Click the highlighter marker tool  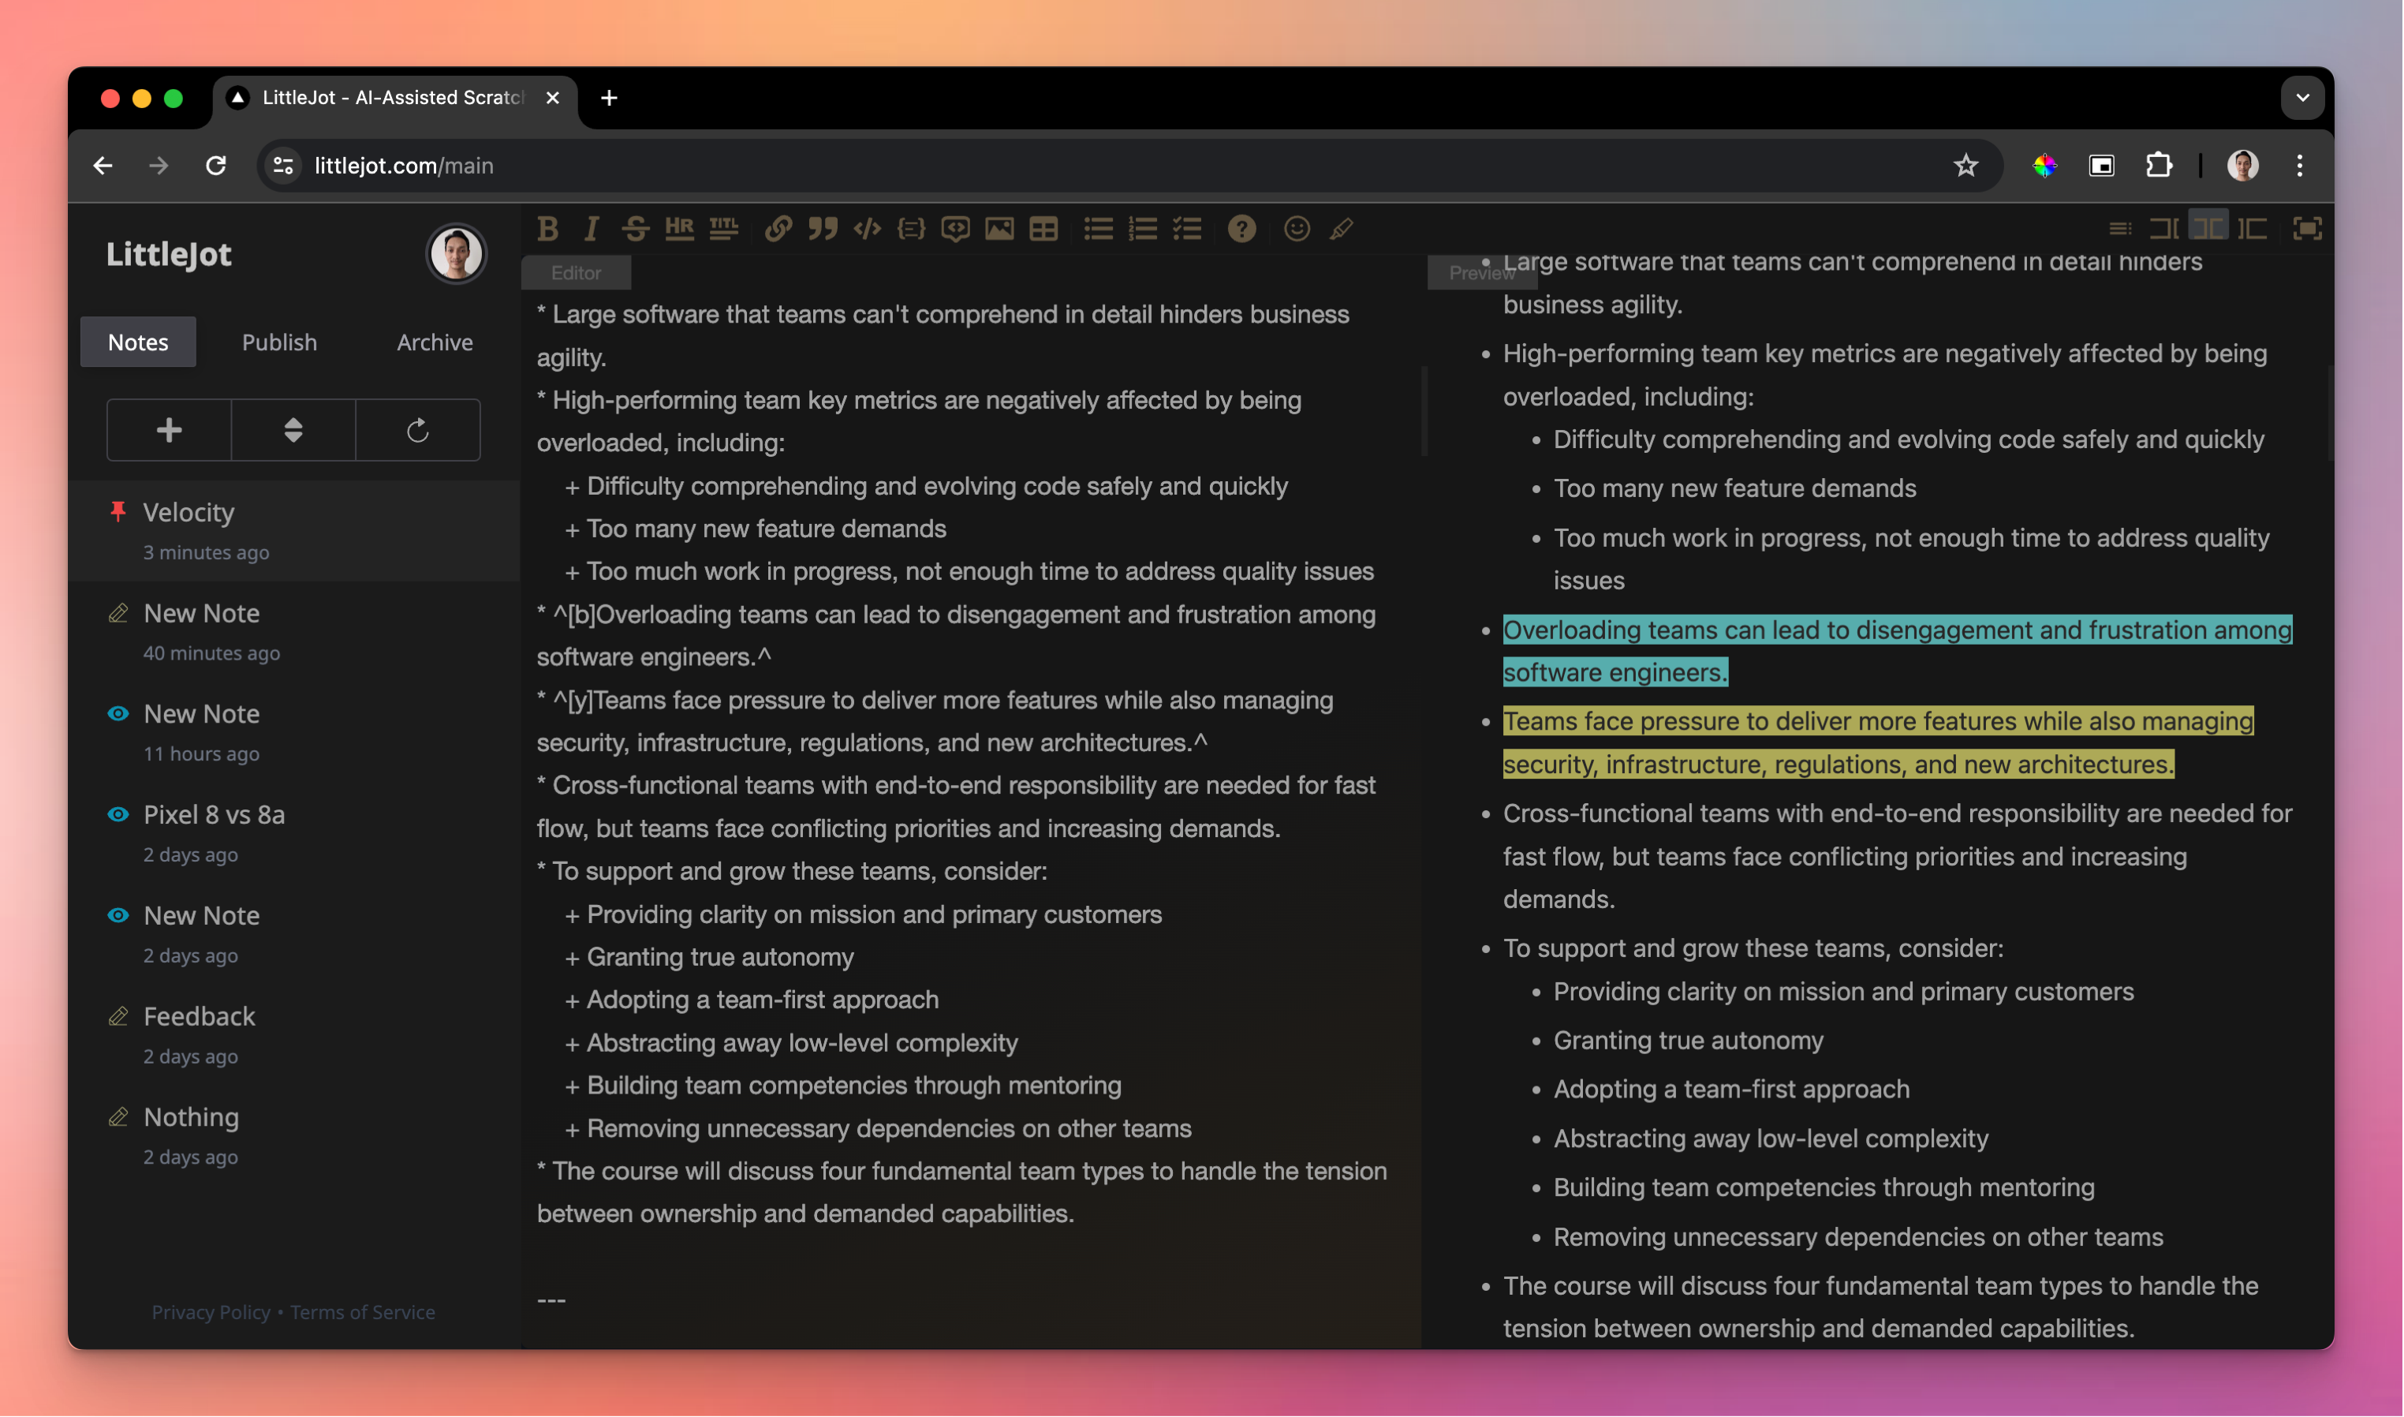click(1341, 229)
